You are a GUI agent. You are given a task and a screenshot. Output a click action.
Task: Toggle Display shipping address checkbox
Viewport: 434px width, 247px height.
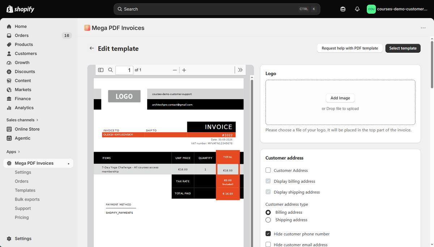pyautogui.click(x=268, y=192)
